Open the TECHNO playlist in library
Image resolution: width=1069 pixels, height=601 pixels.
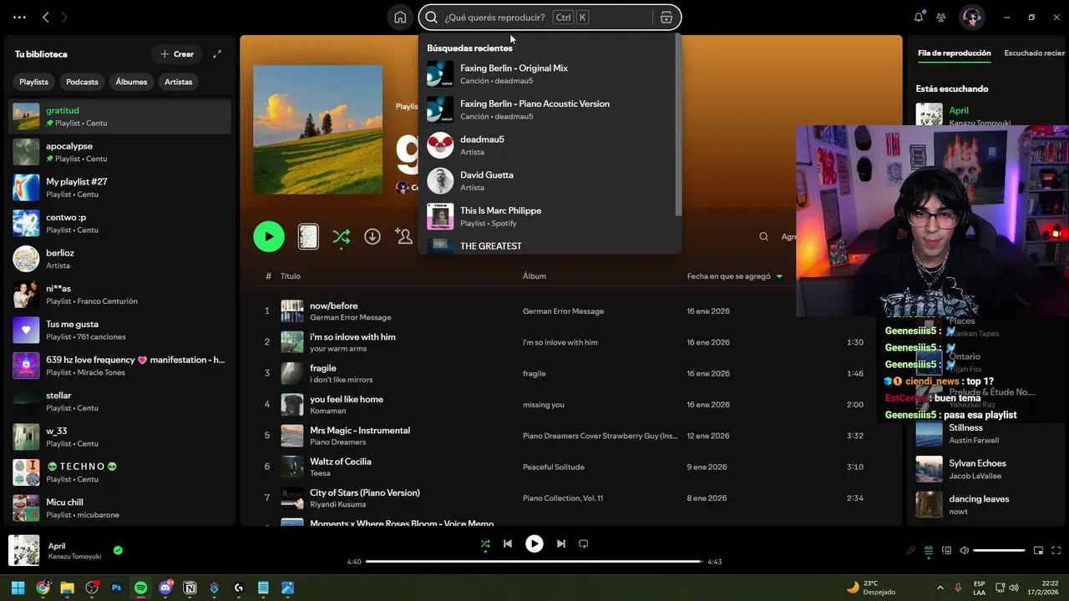(119, 472)
